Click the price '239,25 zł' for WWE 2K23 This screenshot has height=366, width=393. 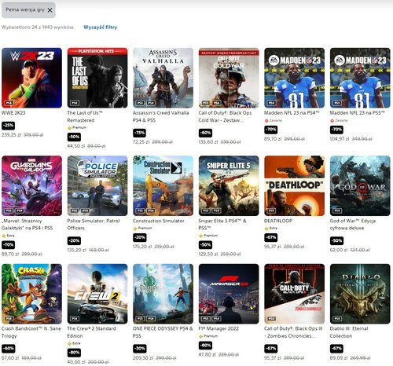point(11,135)
